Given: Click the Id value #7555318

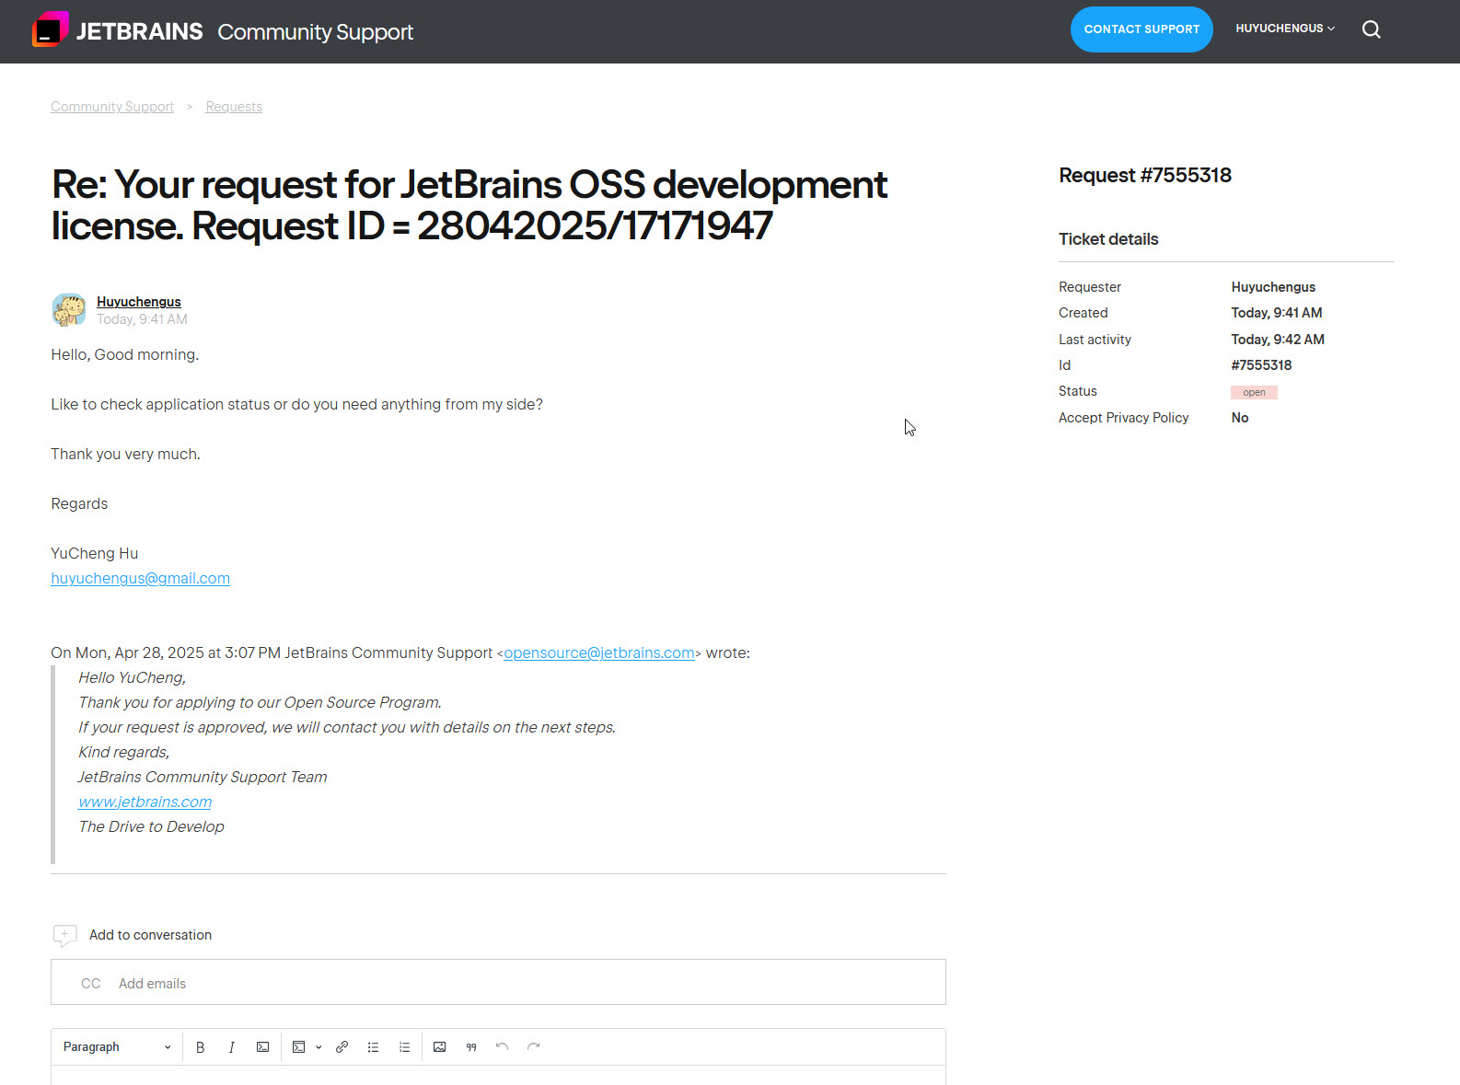Looking at the screenshot, I should 1261,365.
